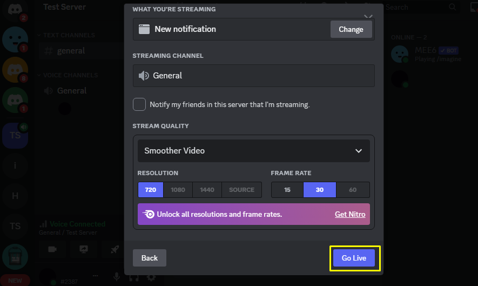Select the blue TS server with speaker badge
The image size is (478, 286).
(x=15, y=135)
